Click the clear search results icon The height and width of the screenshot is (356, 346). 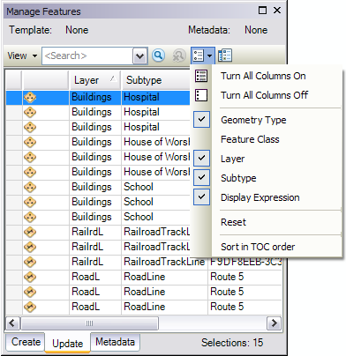pos(179,56)
